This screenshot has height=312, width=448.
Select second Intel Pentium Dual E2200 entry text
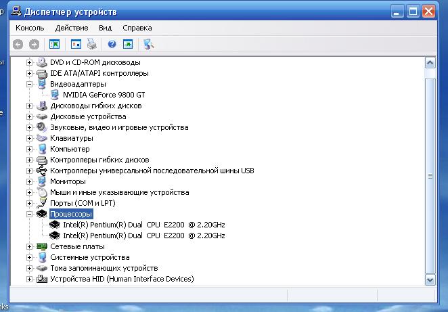click(144, 236)
